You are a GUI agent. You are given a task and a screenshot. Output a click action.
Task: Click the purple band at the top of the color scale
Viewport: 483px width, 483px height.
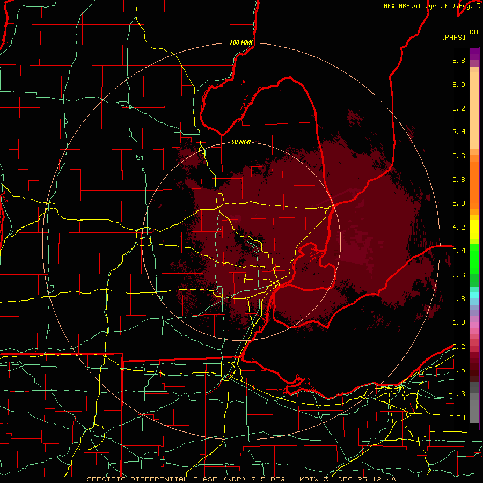(474, 54)
